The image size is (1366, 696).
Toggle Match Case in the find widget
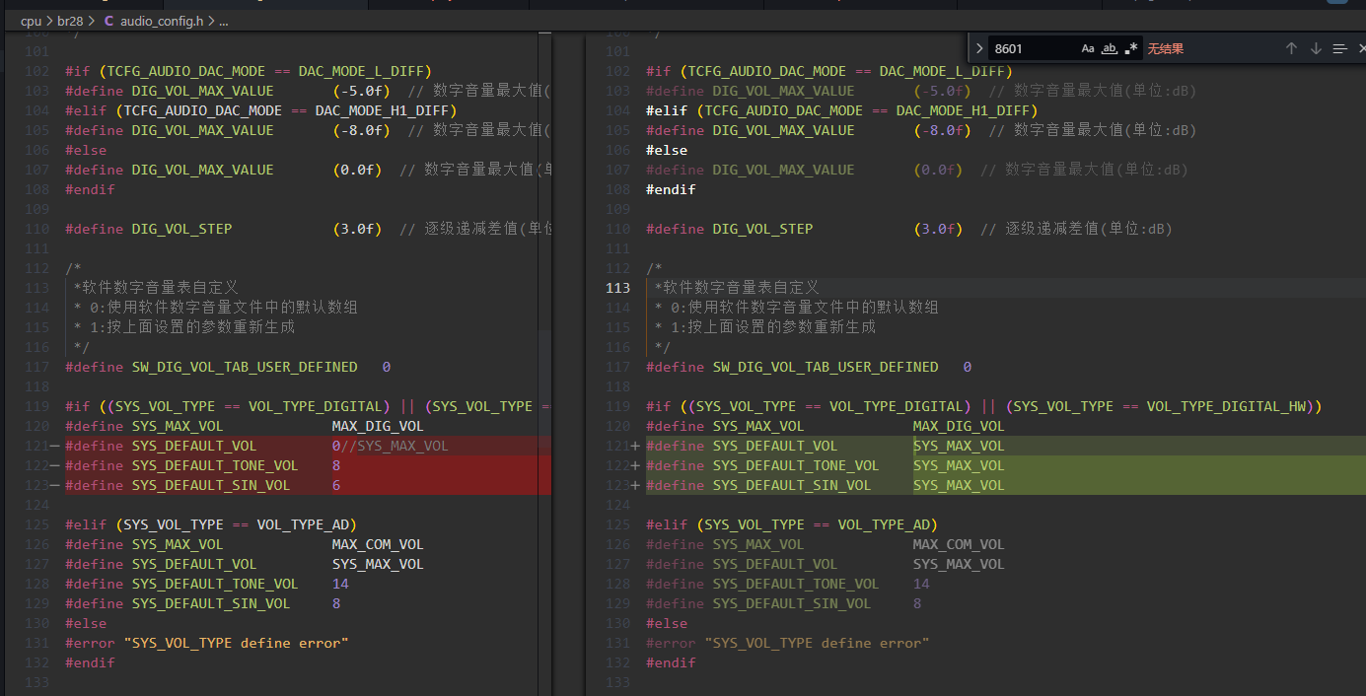tap(1088, 48)
